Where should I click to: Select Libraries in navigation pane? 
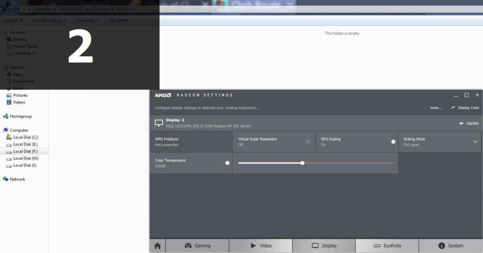[17, 67]
